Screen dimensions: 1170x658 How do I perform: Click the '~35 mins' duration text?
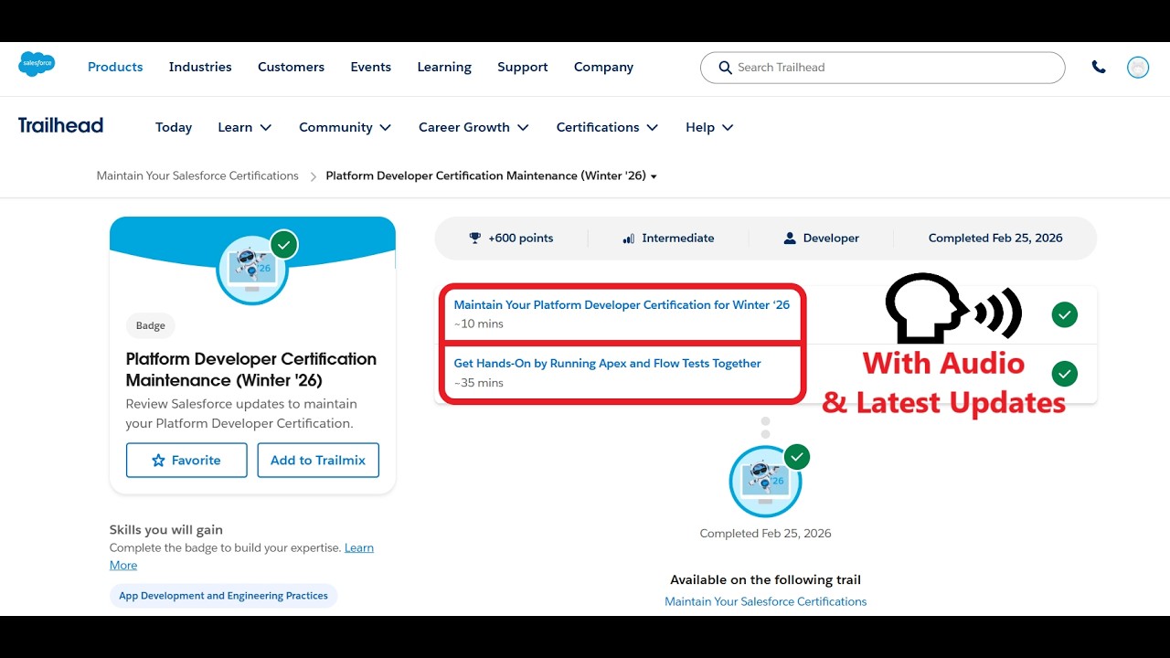(479, 383)
